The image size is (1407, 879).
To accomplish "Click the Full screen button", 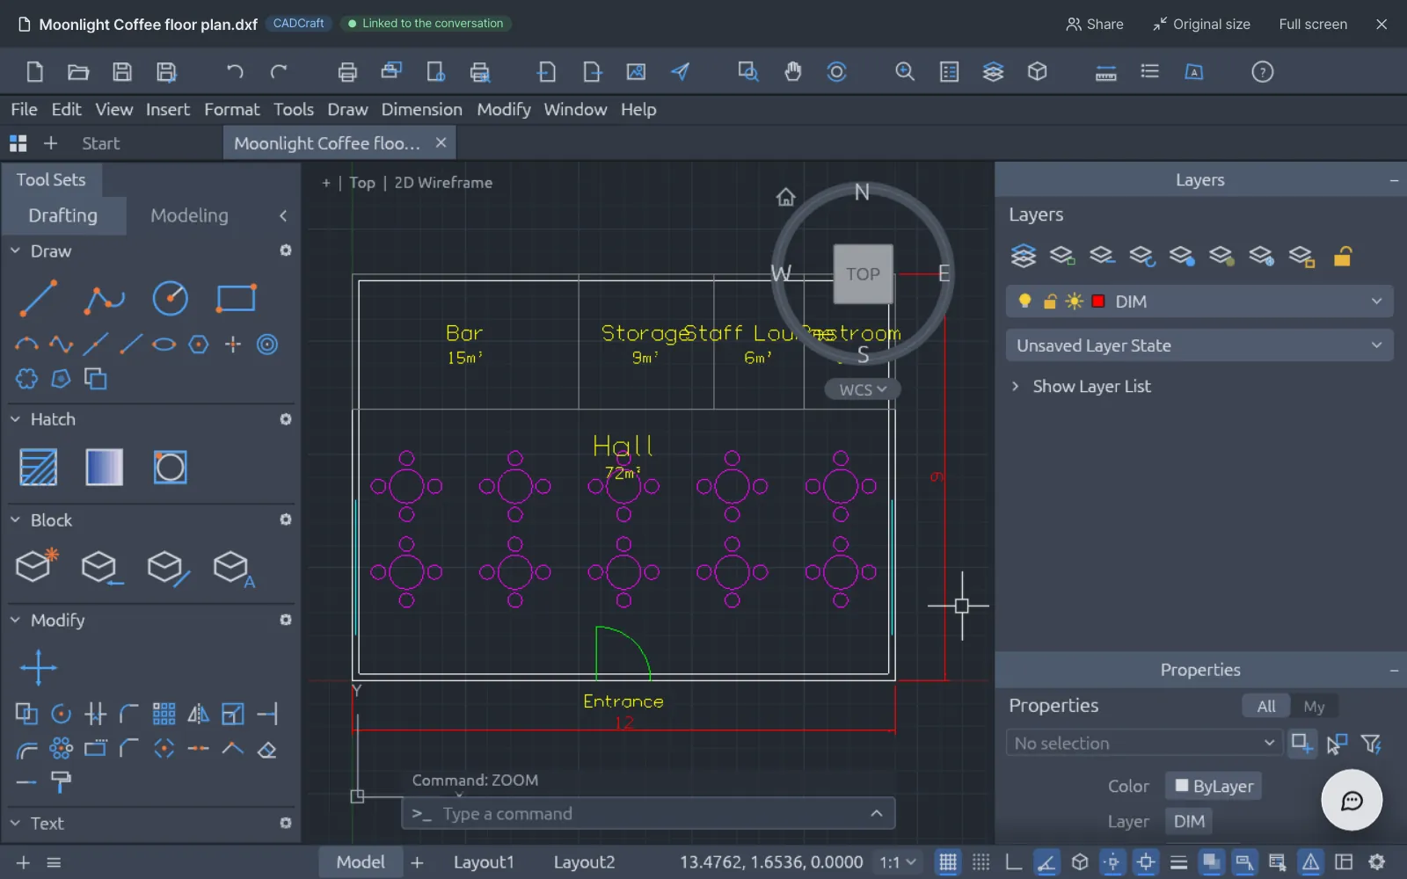I will [x=1313, y=24].
